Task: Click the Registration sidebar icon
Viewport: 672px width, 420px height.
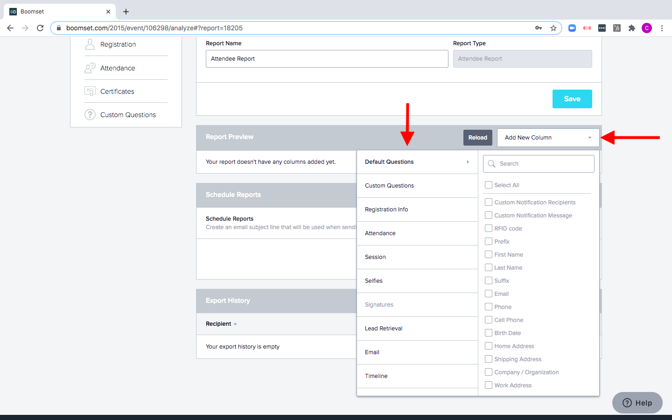Action: [90, 44]
